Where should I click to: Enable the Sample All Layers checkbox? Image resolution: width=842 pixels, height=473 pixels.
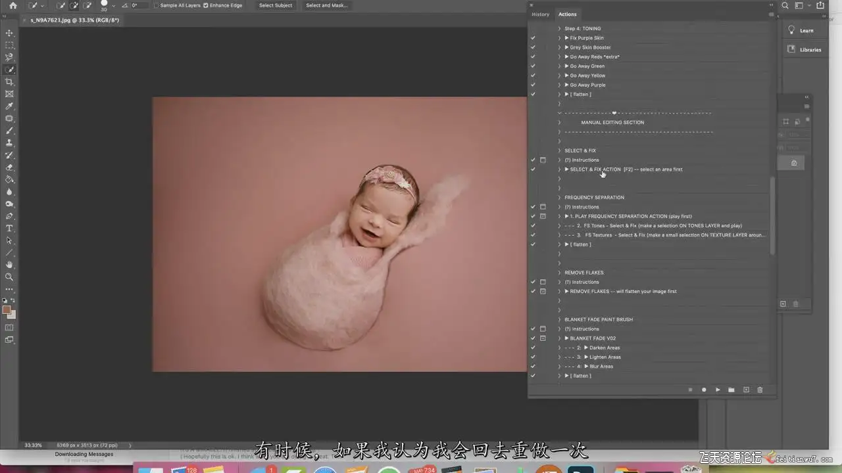156,5
